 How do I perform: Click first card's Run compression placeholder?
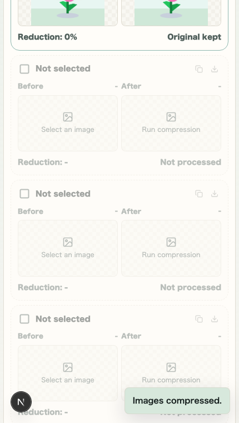(171, 124)
